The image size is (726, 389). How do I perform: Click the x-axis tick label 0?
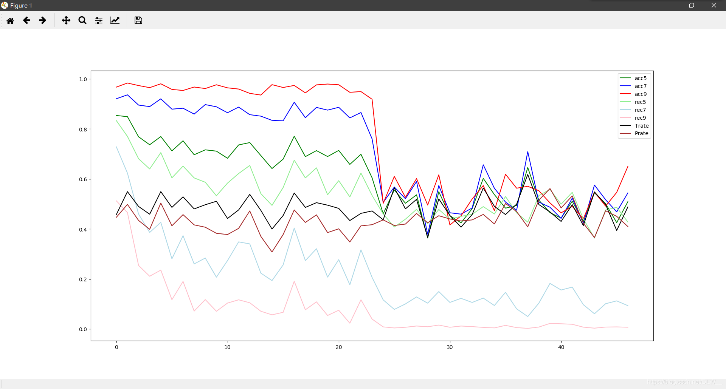(x=116, y=347)
